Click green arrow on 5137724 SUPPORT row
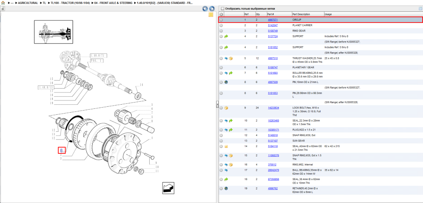This screenshot has width=423, height=203. [226, 36]
